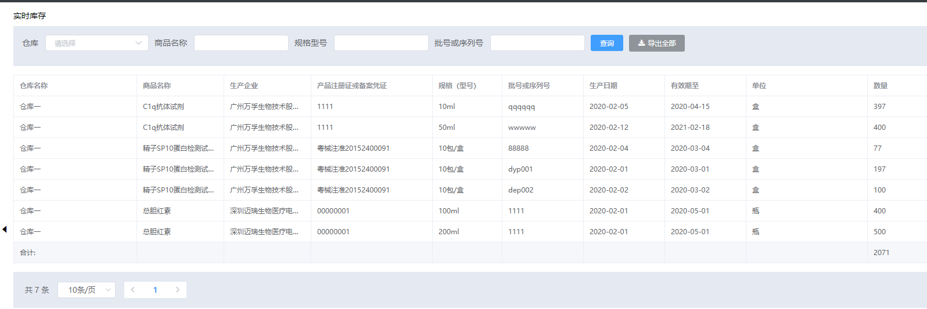Click the 生产日期 column header

(603, 86)
